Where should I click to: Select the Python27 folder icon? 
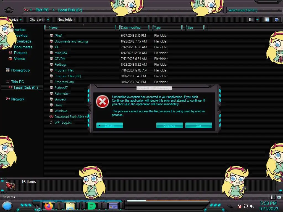(51, 88)
